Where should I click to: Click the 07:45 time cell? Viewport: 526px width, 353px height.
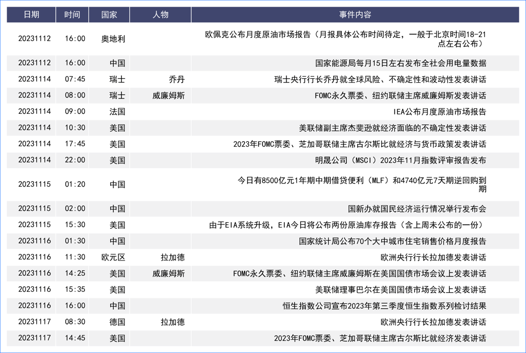click(x=75, y=79)
